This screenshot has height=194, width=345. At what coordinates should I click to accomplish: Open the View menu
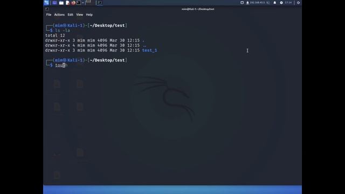80,15
